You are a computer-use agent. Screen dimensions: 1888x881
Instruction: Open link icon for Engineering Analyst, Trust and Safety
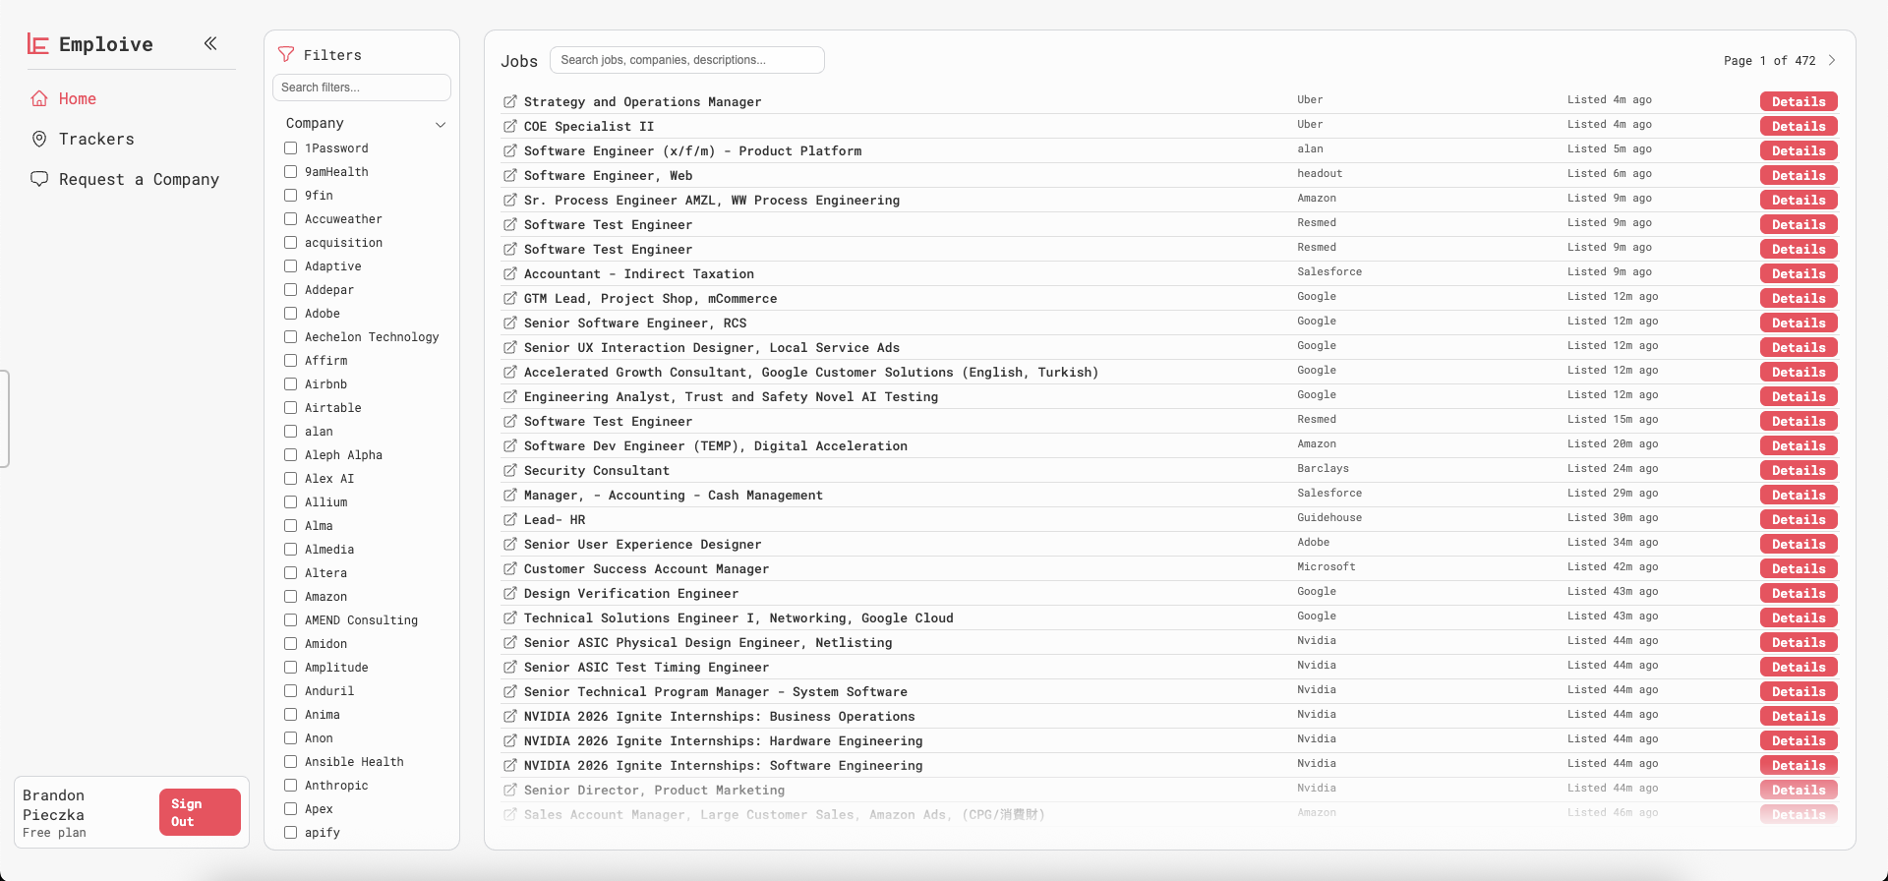(510, 396)
